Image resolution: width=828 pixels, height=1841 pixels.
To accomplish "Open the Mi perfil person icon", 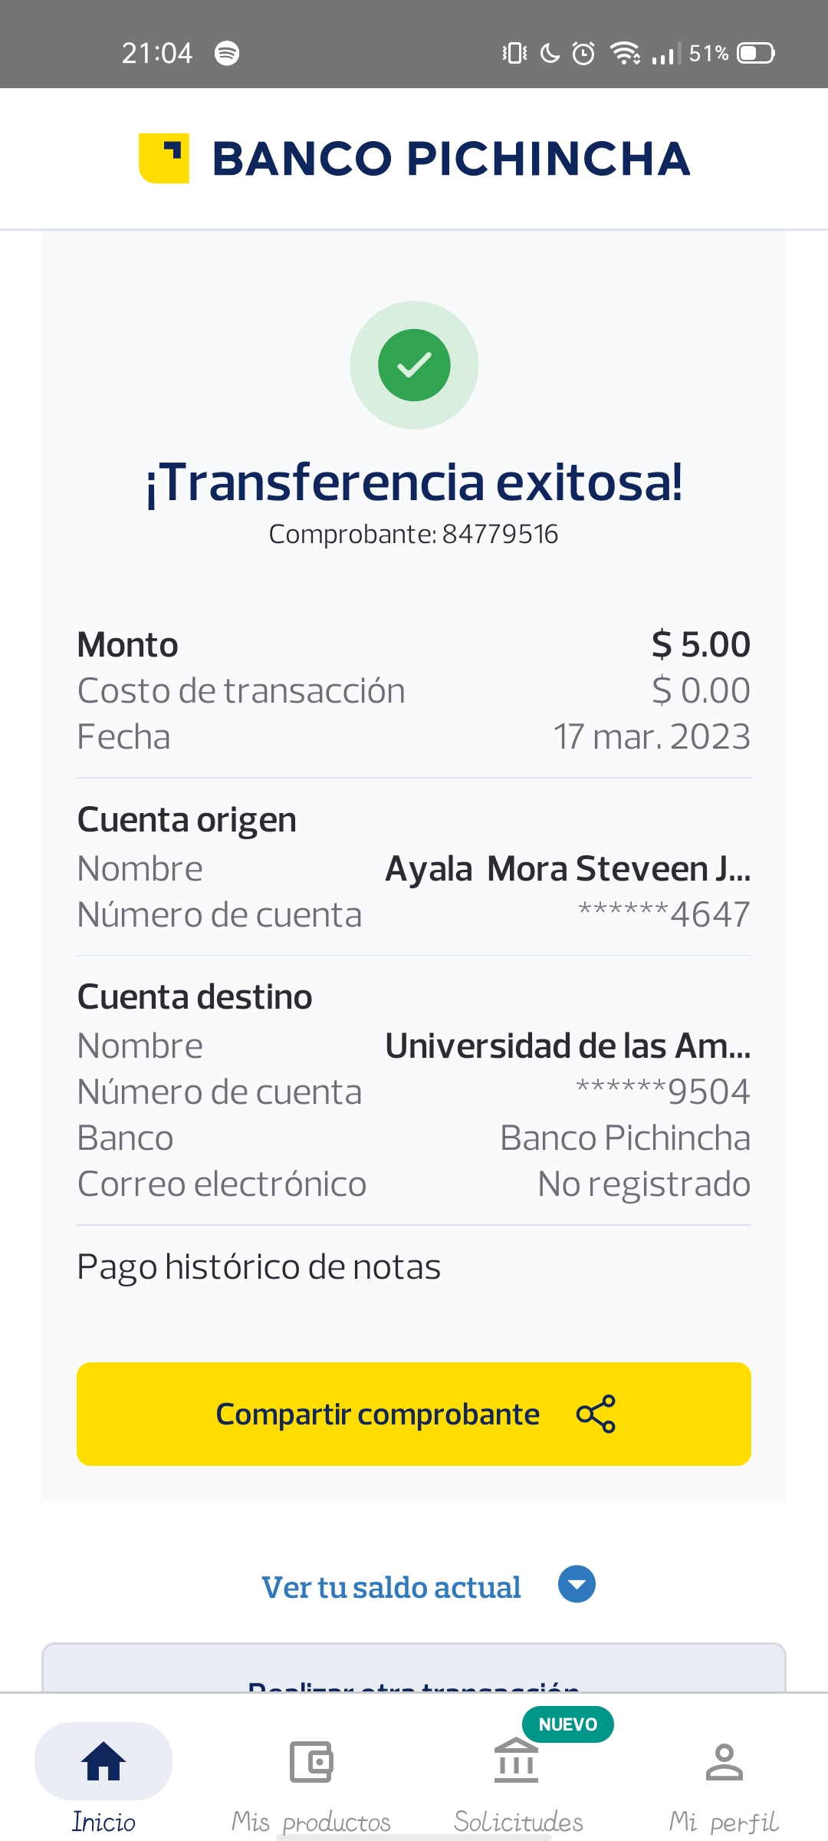I will pos(724,1761).
